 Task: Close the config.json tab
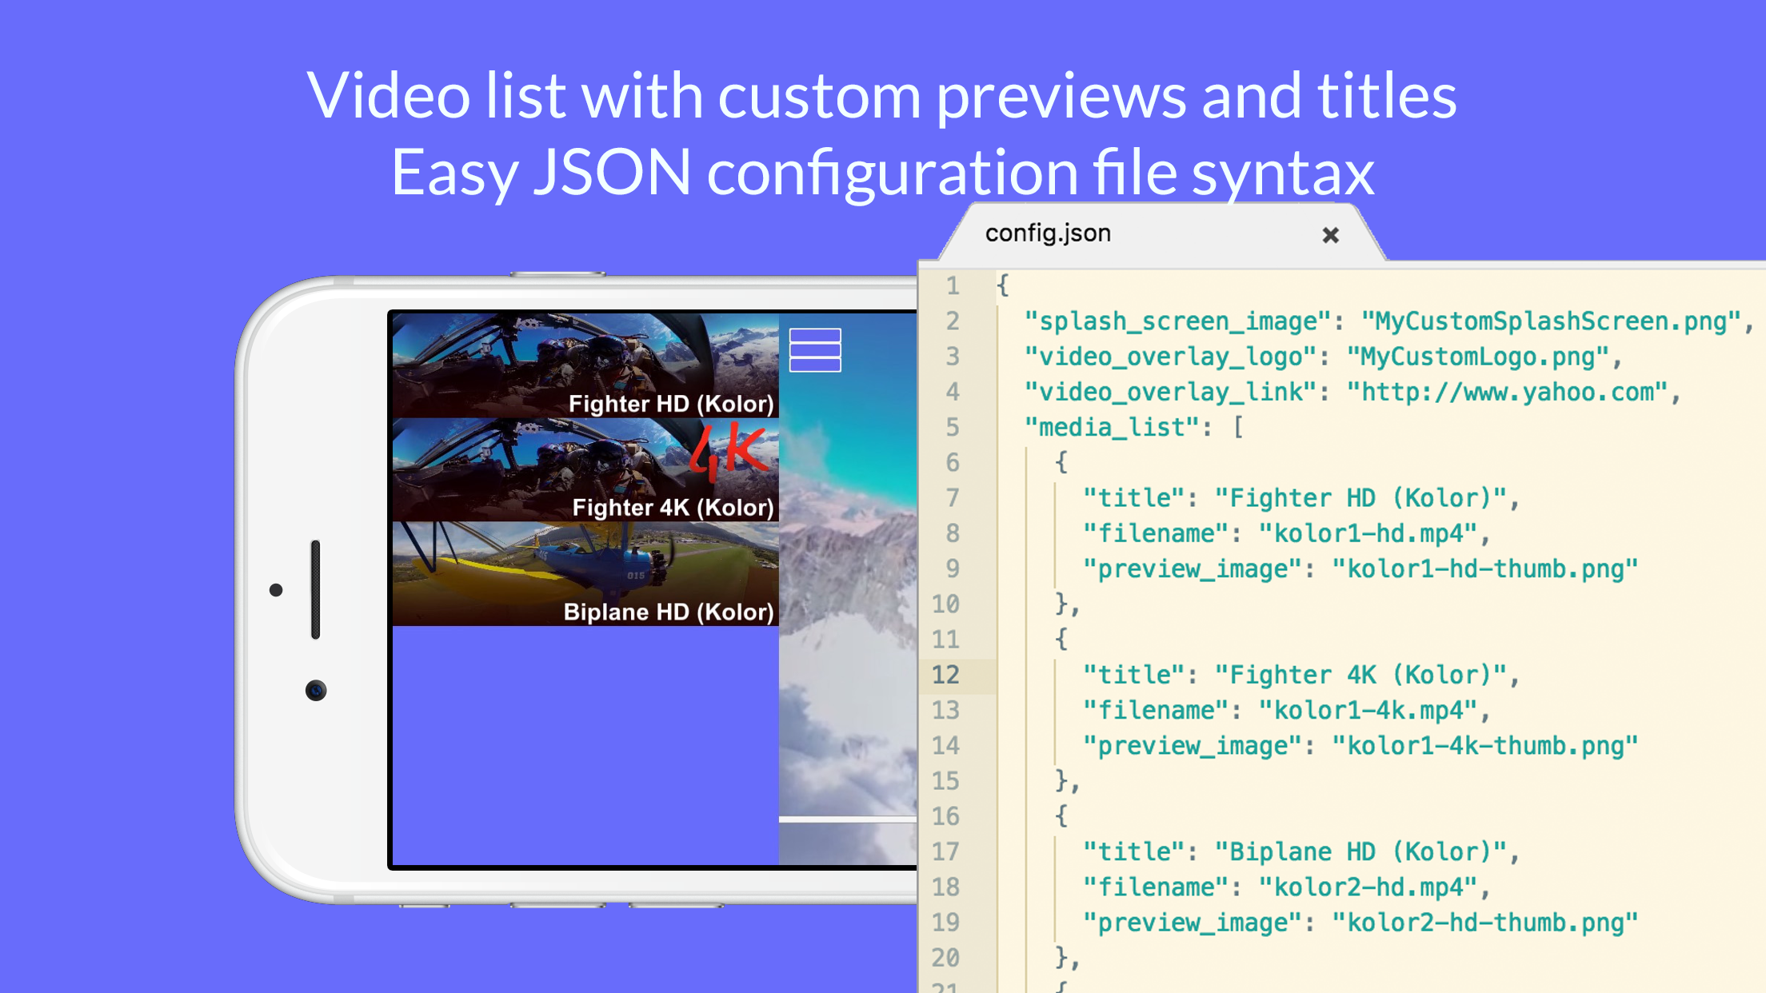[1330, 235]
